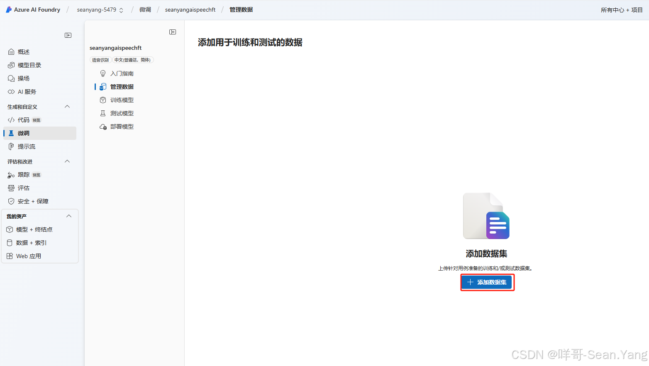Collapse the 评估和改进 section
The width and height of the screenshot is (649, 366).
[x=67, y=161]
